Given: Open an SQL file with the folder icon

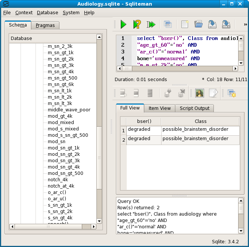Looking at the screenshot, I should (199, 25).
